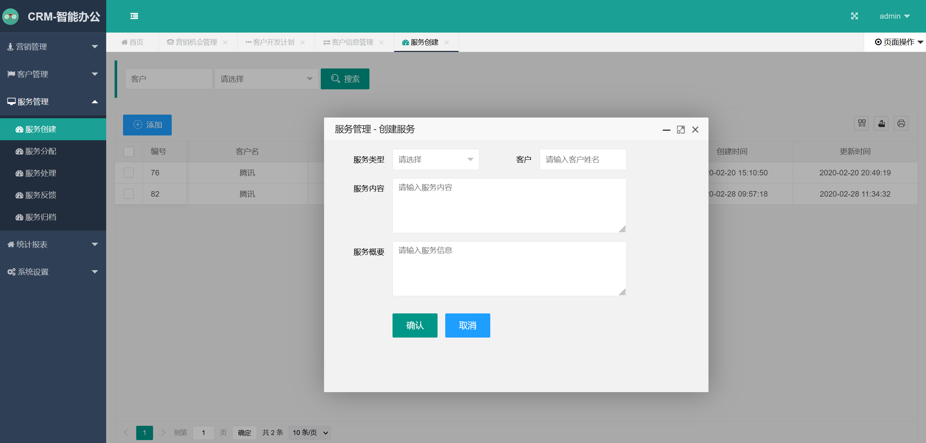The width and height of the screenshot is (926, 443).
Task: Open the 页面操作 dropdown
Action: point(899,42)
